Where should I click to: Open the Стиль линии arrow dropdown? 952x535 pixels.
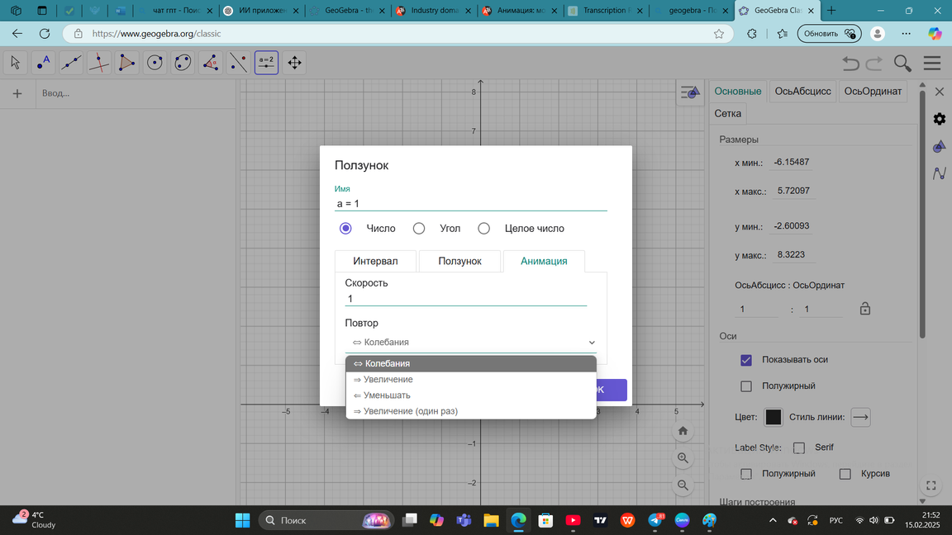point(860,418)
